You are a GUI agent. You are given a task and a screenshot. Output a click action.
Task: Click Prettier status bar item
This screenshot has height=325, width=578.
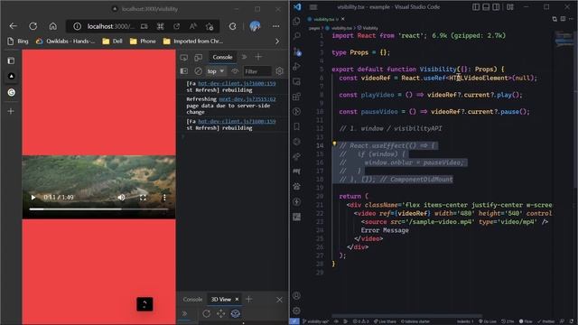click(x=546, y=321)
